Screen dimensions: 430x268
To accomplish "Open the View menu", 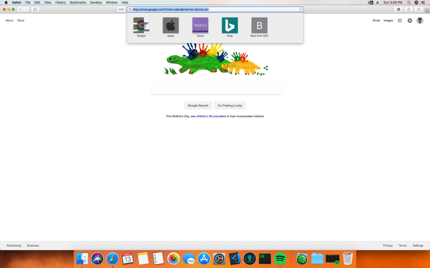I will click(48, 3).
